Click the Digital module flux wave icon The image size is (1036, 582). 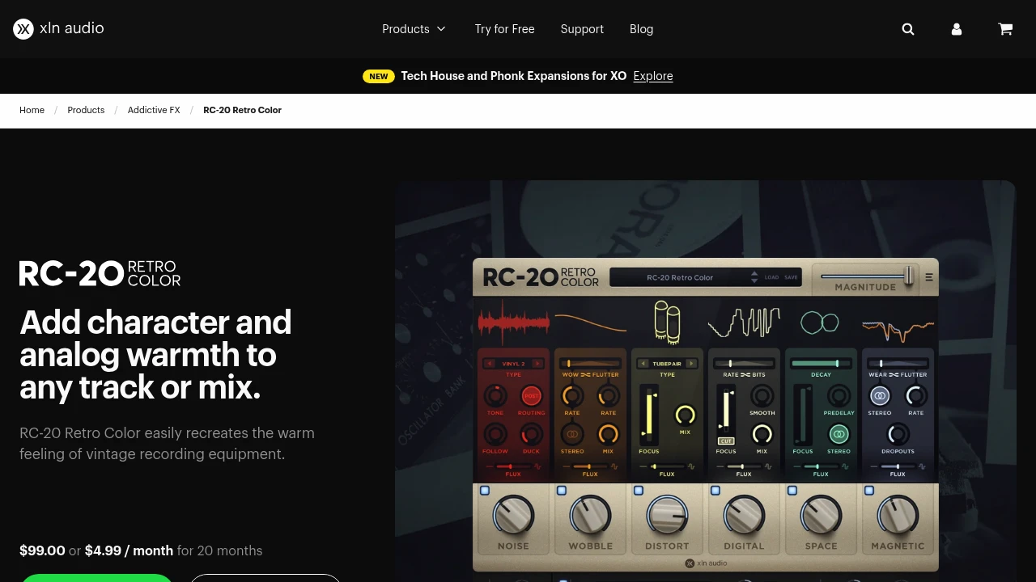pos(768,466)
